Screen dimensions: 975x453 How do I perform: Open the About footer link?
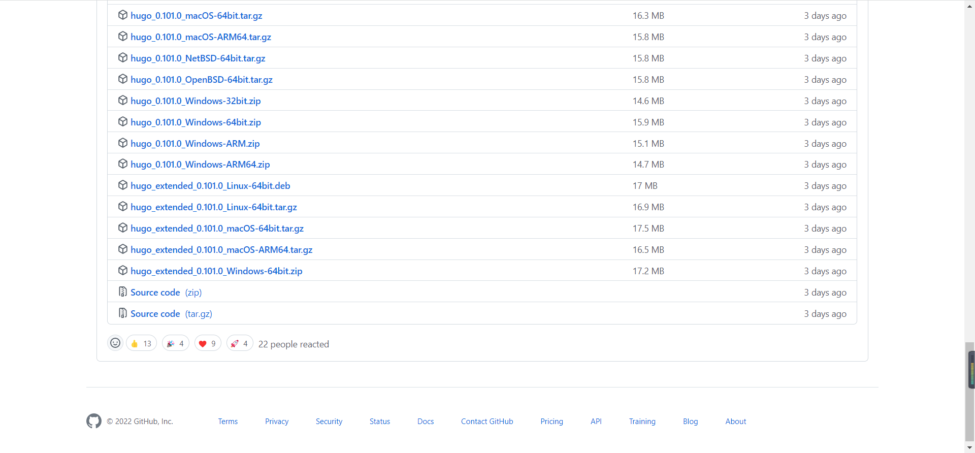pyautogui.click(x=736, y=422)
